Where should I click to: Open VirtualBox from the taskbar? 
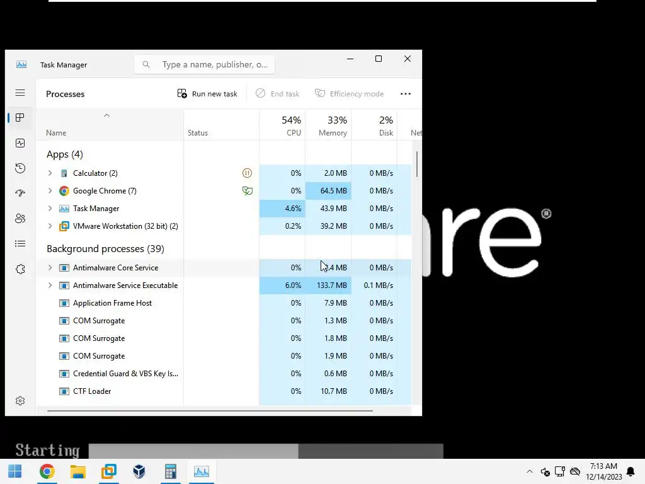(x=139, y=471)
